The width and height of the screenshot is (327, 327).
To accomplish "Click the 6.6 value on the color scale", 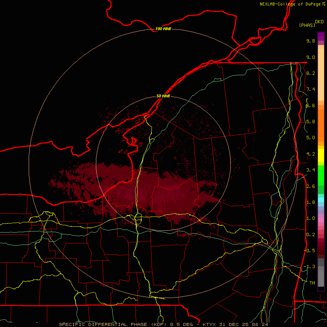I will pos(311,105).
